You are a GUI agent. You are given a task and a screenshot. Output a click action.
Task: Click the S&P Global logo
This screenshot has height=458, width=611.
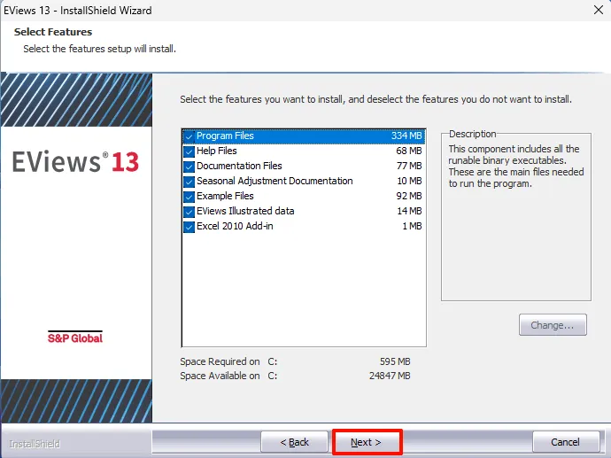point(75,338)
